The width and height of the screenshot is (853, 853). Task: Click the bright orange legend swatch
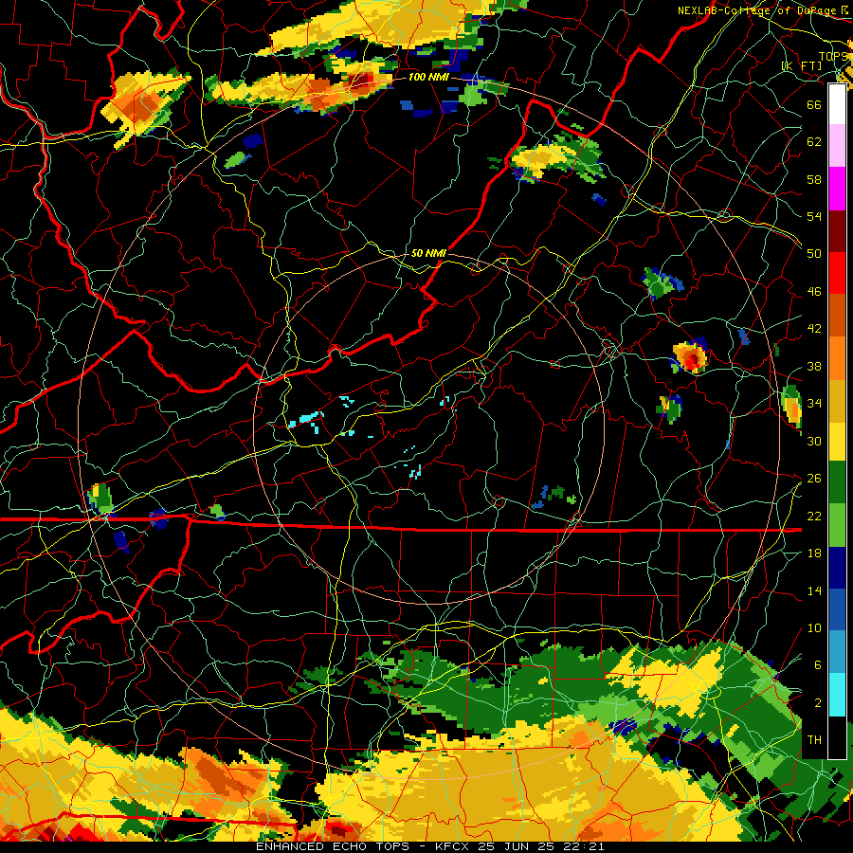(x=837, y=357)
